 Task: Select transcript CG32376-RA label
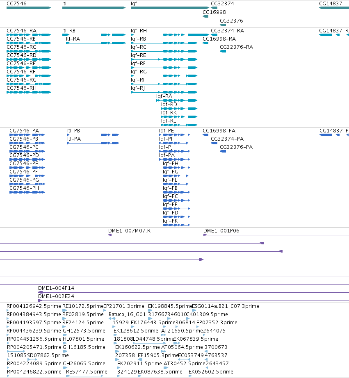[236, 47]
